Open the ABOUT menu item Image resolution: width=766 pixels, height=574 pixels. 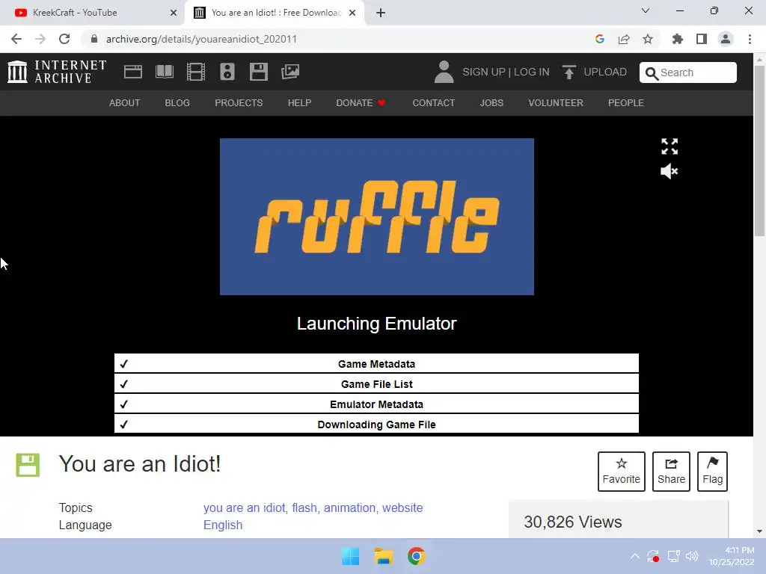tap(125, 103)
